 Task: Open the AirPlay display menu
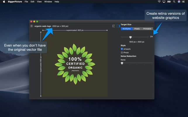tap(164, 2)
